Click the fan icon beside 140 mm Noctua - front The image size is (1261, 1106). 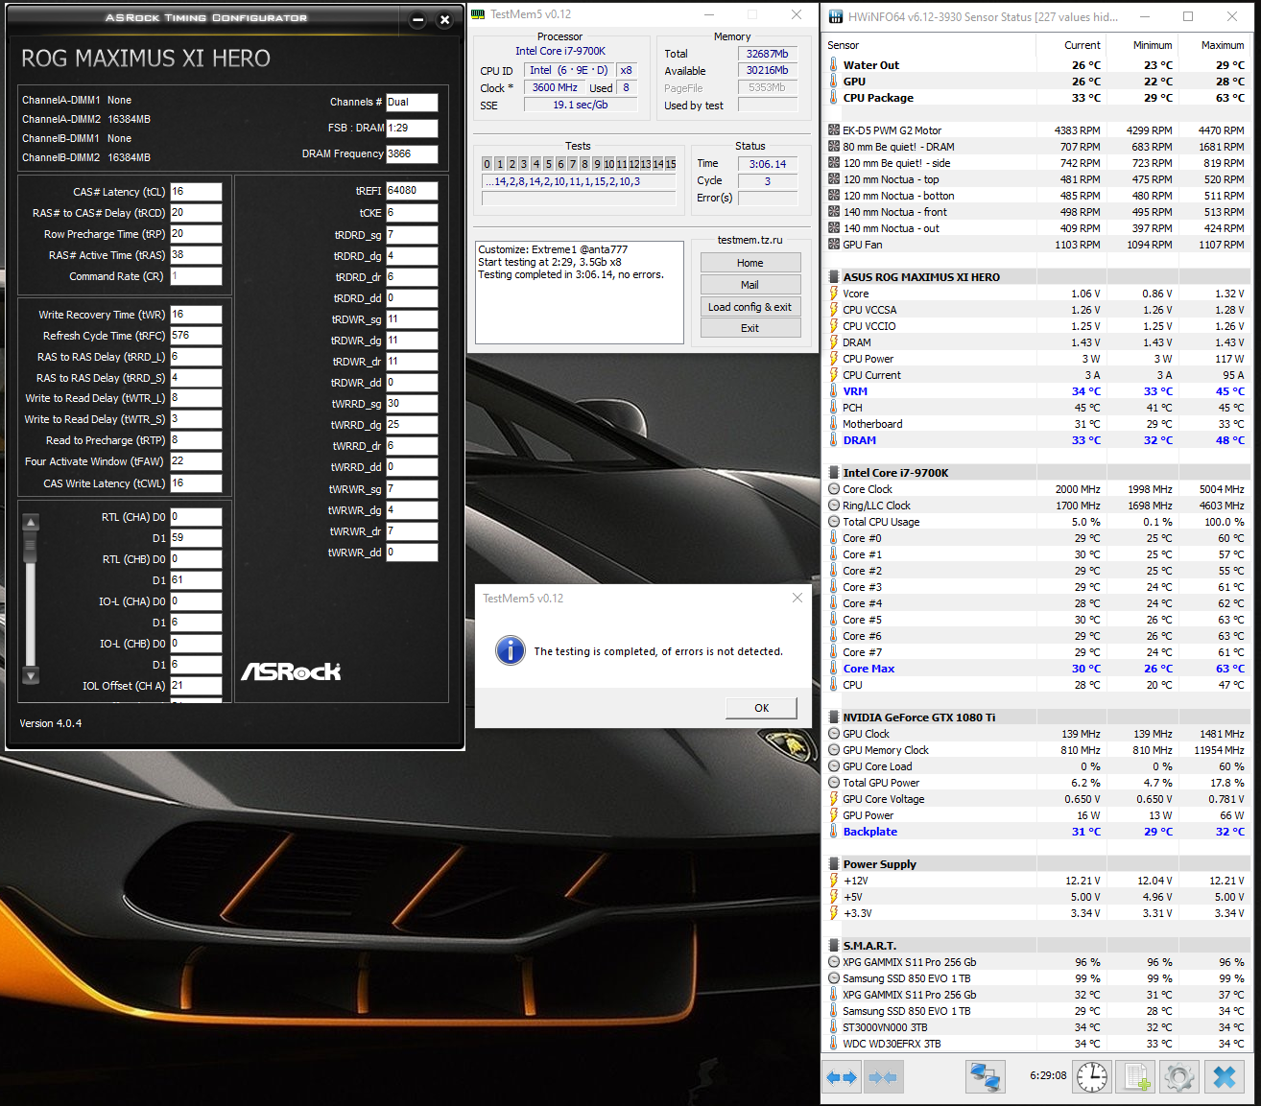(x=834, y=212)
